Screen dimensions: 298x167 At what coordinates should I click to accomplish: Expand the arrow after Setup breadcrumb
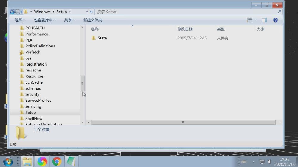tap(70, 12)
